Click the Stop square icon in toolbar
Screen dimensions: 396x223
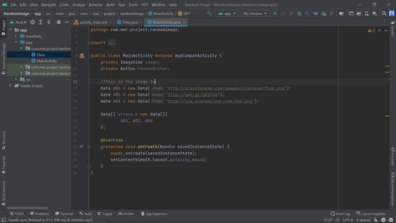coord(332,14)
